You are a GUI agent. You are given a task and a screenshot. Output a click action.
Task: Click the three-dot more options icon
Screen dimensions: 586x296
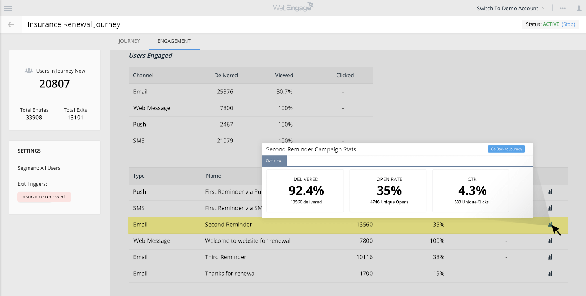coord(563,8)
